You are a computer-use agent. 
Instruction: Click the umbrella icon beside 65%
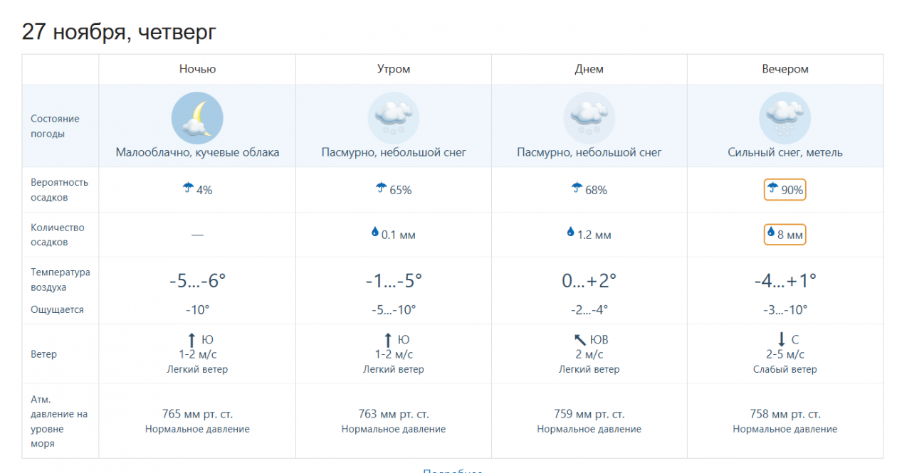[382, 188]
